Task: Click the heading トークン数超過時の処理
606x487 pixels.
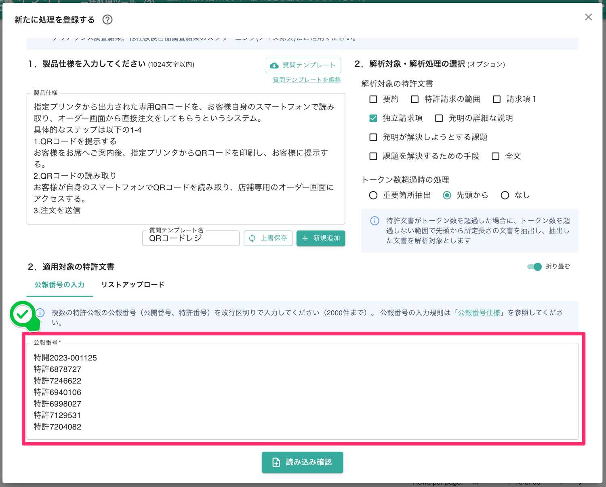Action: (x=405, y=180)
